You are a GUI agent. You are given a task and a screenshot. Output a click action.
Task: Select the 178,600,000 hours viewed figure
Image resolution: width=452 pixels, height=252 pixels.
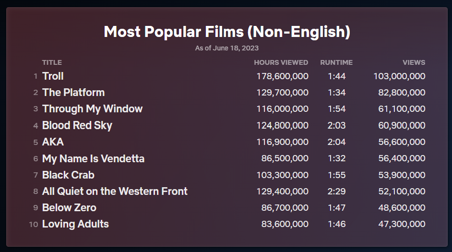(282, 76)
